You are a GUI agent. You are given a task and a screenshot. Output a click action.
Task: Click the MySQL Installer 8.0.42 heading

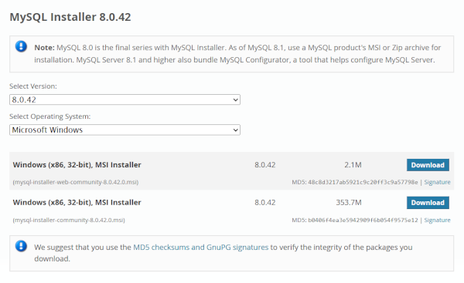point(70,17)
